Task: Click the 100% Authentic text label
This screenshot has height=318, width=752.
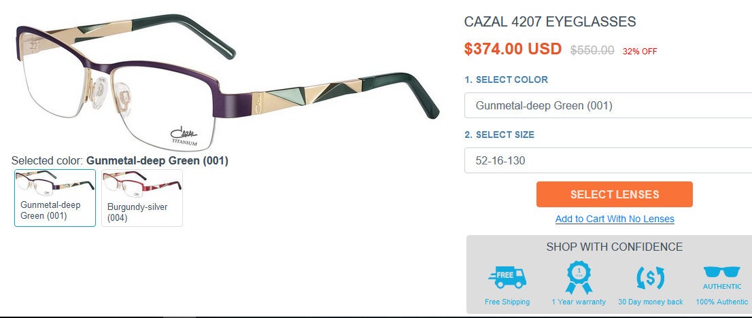Action: coord(722,302)
